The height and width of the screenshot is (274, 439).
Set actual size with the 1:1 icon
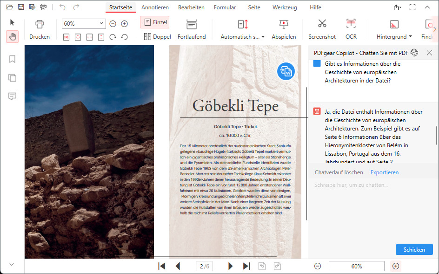point(66,37)
